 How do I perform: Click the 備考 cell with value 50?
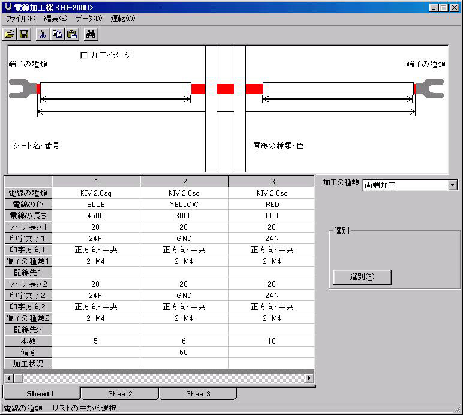click(184, 353)
